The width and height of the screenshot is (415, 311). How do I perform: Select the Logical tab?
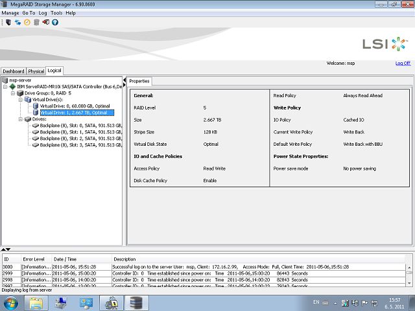(54, 71)
